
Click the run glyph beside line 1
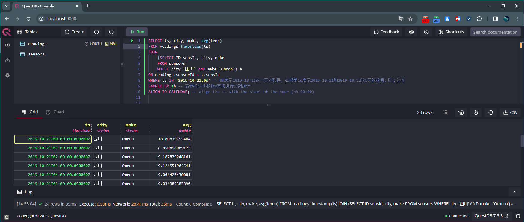pyautogui.click(x=132, y=41)
